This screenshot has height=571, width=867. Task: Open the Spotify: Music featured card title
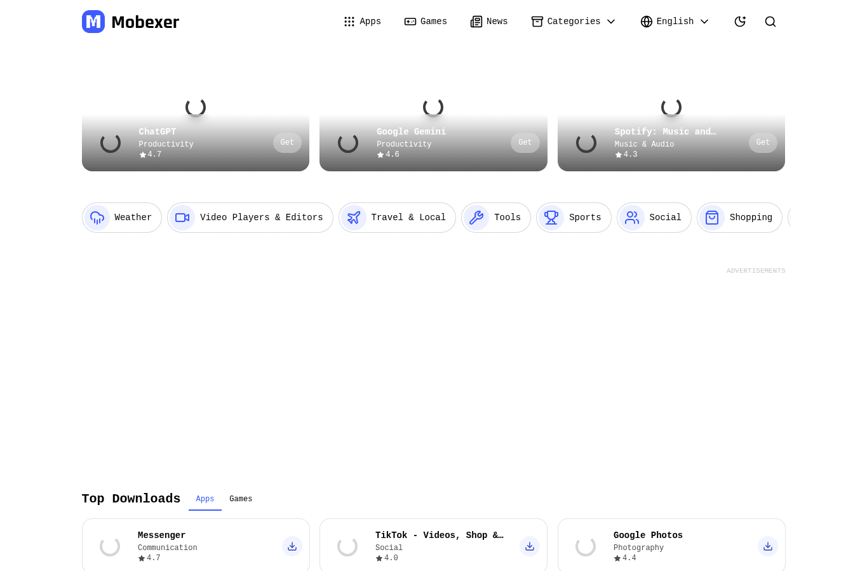coord(665,132)
